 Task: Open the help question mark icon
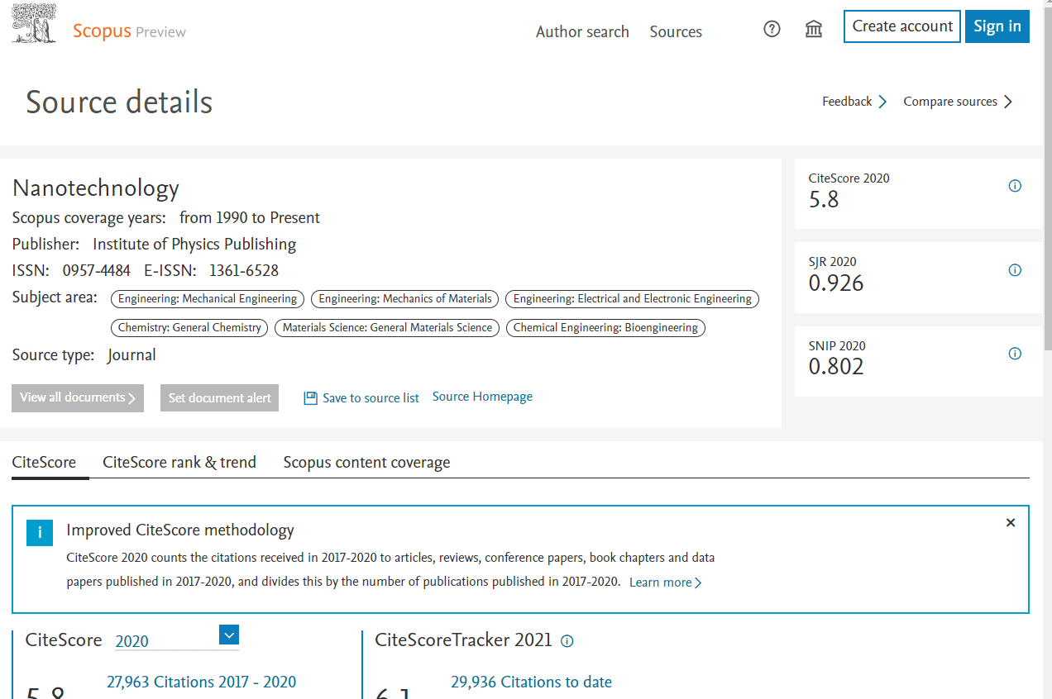pos(772,30)
